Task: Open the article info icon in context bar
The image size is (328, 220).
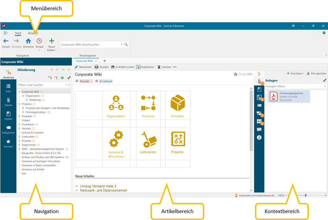Action: [x=259, y=137]
